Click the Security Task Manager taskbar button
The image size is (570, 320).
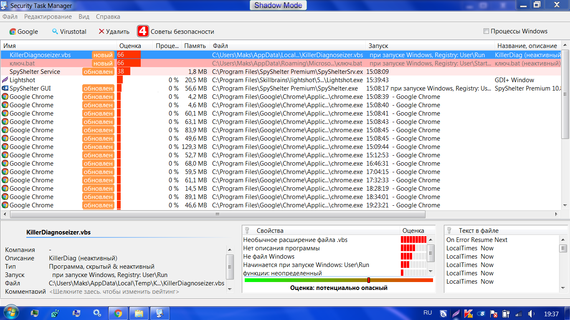coord(159,313)
